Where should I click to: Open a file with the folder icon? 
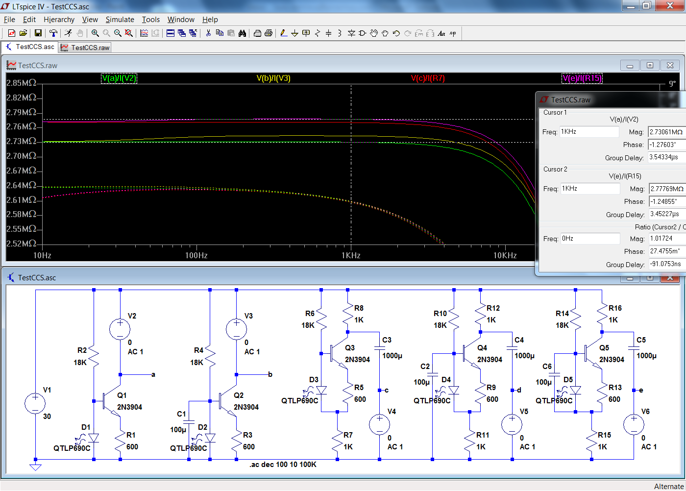coord(23,33)
